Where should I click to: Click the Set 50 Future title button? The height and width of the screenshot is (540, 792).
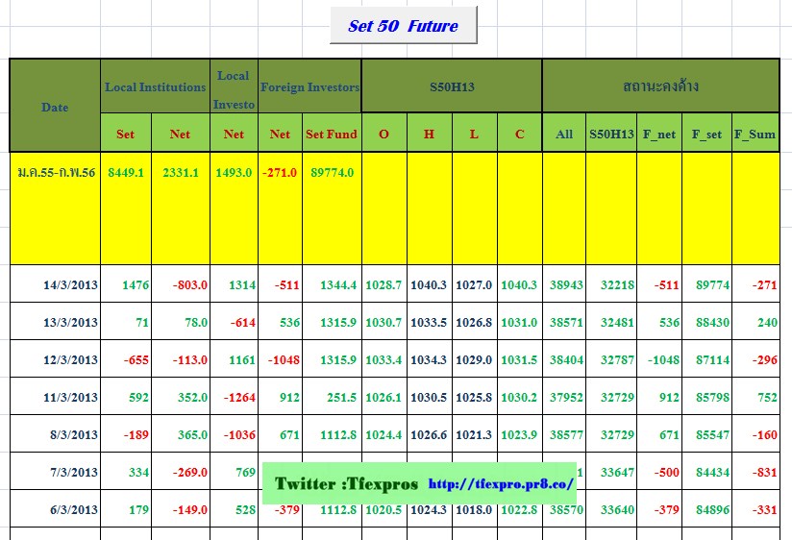click(403, 26)
